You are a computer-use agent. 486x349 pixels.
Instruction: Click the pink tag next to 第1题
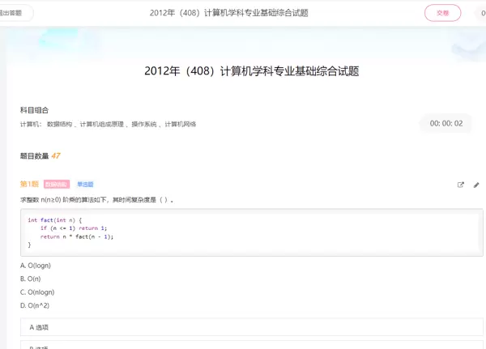click(x=57, y=185)
